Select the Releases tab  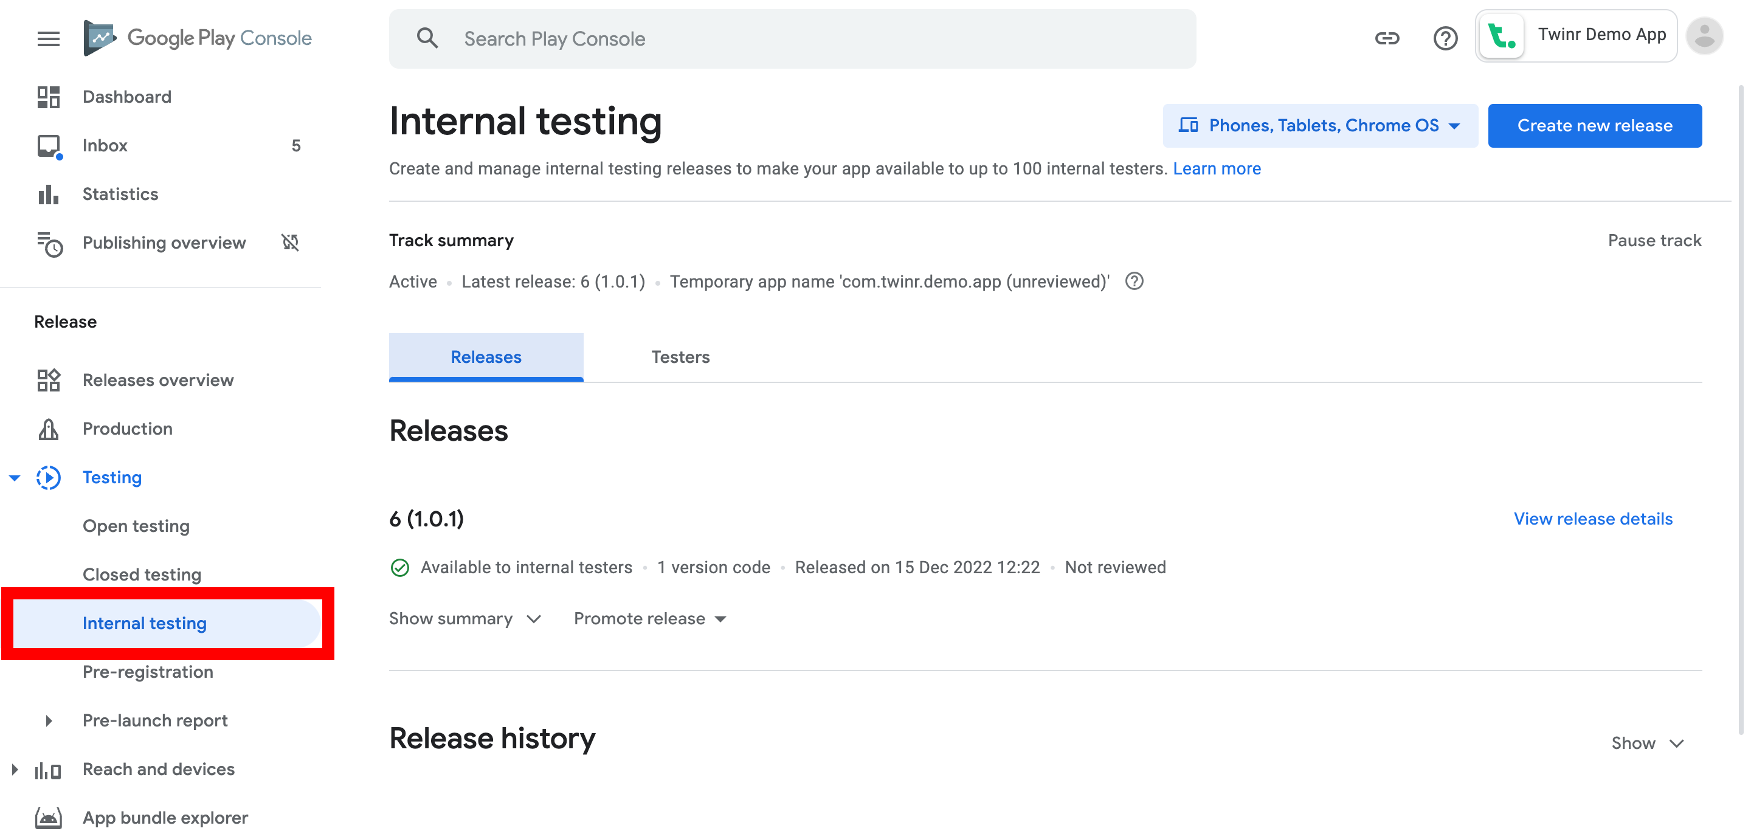pos(485,357)
